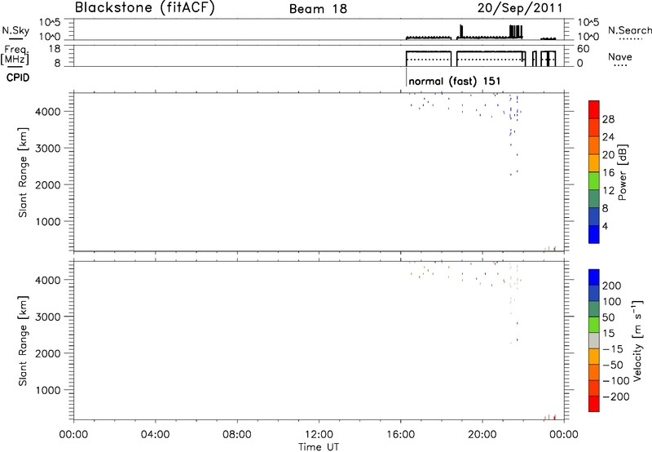Click the "−50" tick on Velocity colorbar

(613, 365)
